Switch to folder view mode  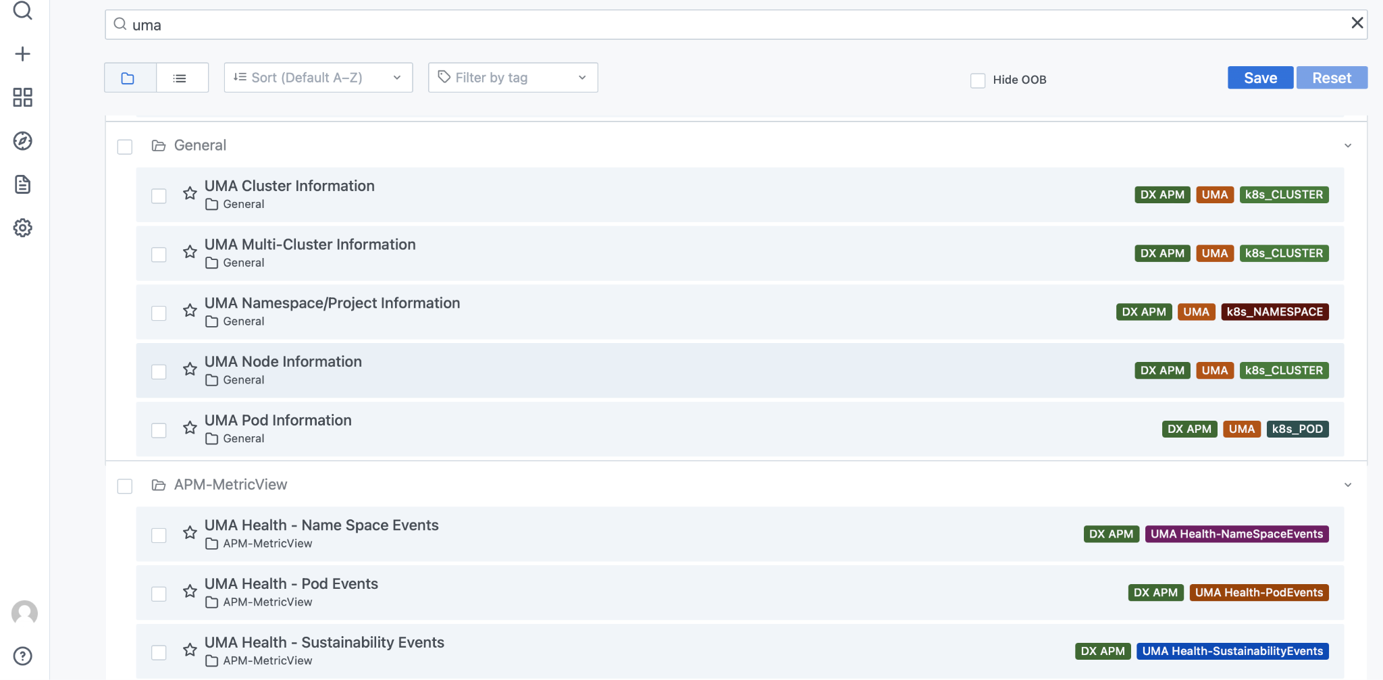click(x=129, y=77)
